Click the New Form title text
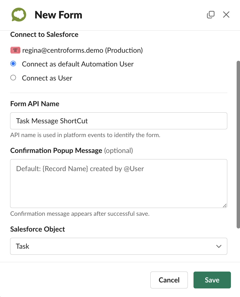This screenshot has width=240, height=297. point(58,15)
